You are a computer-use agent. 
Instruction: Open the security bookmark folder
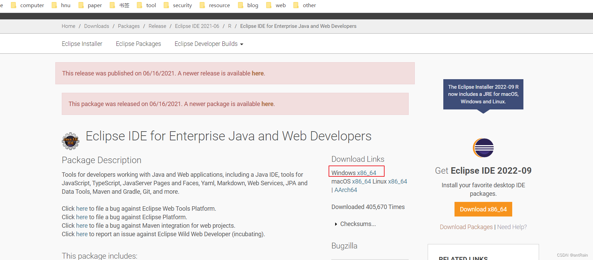pyautogui.click(x=178, y=5)
